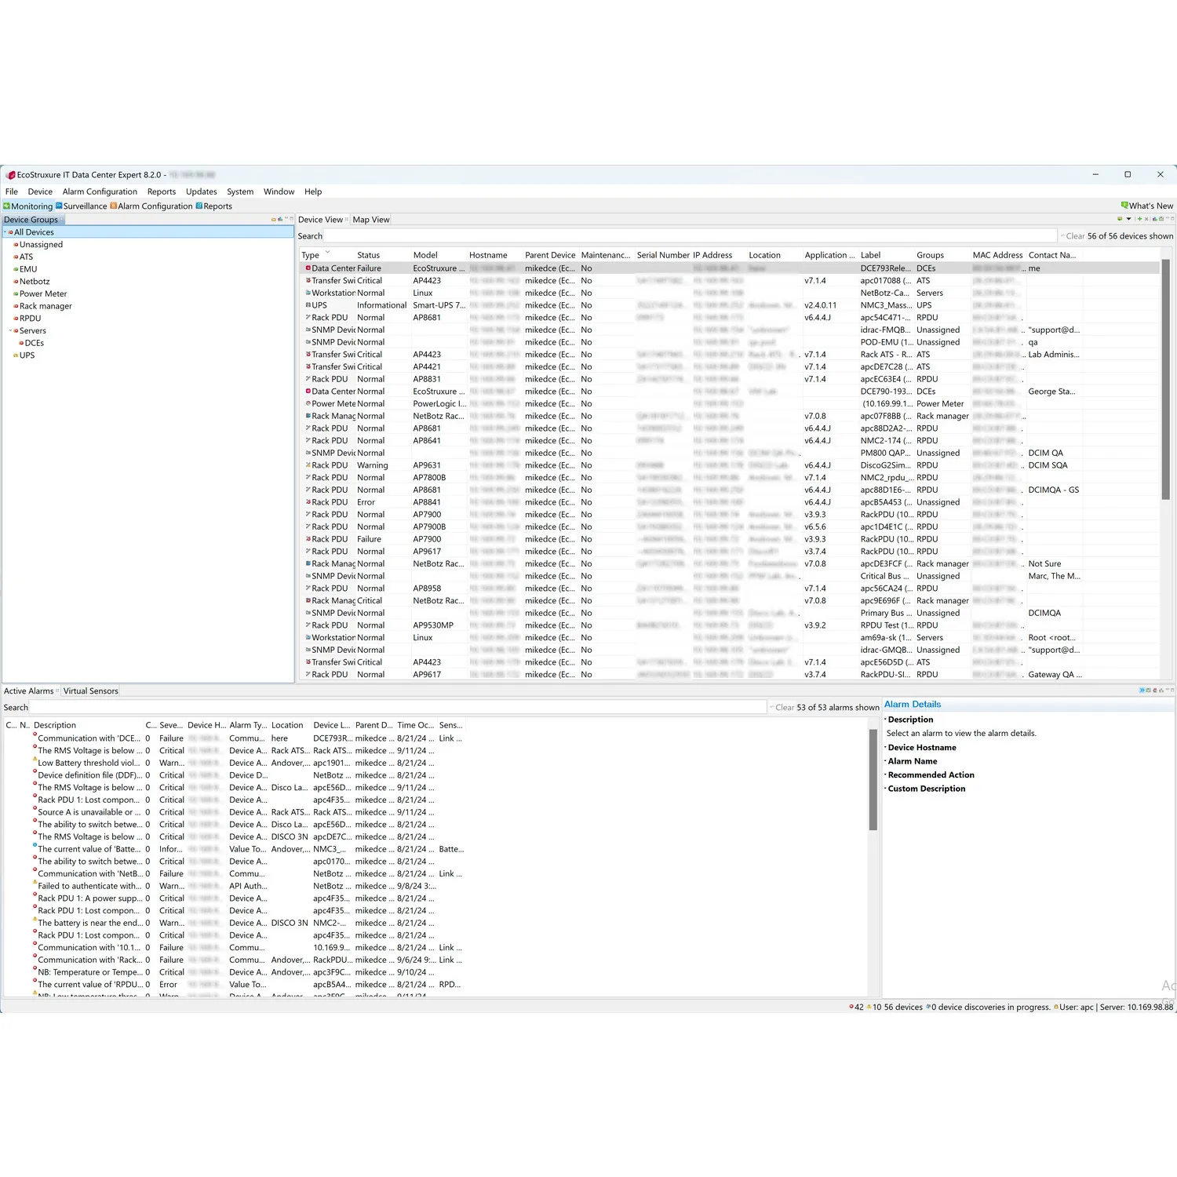Open the Surveillance perspective
1177x1177 pixels.
82,206
